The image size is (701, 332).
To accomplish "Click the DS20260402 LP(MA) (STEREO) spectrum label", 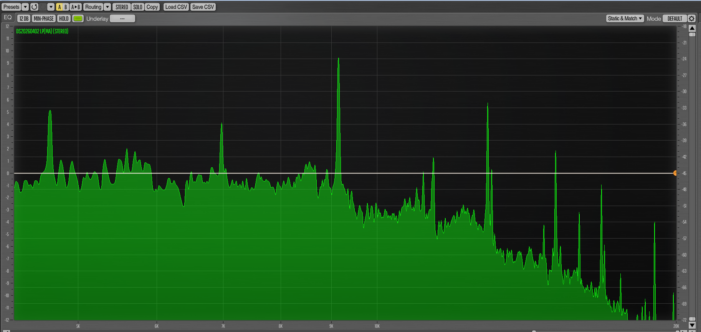I will pos(42,31).
